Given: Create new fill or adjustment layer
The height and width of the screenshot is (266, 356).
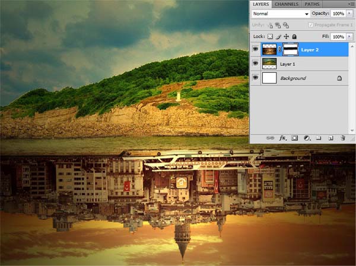Looking at the screenshot, I should coord(307,138).
